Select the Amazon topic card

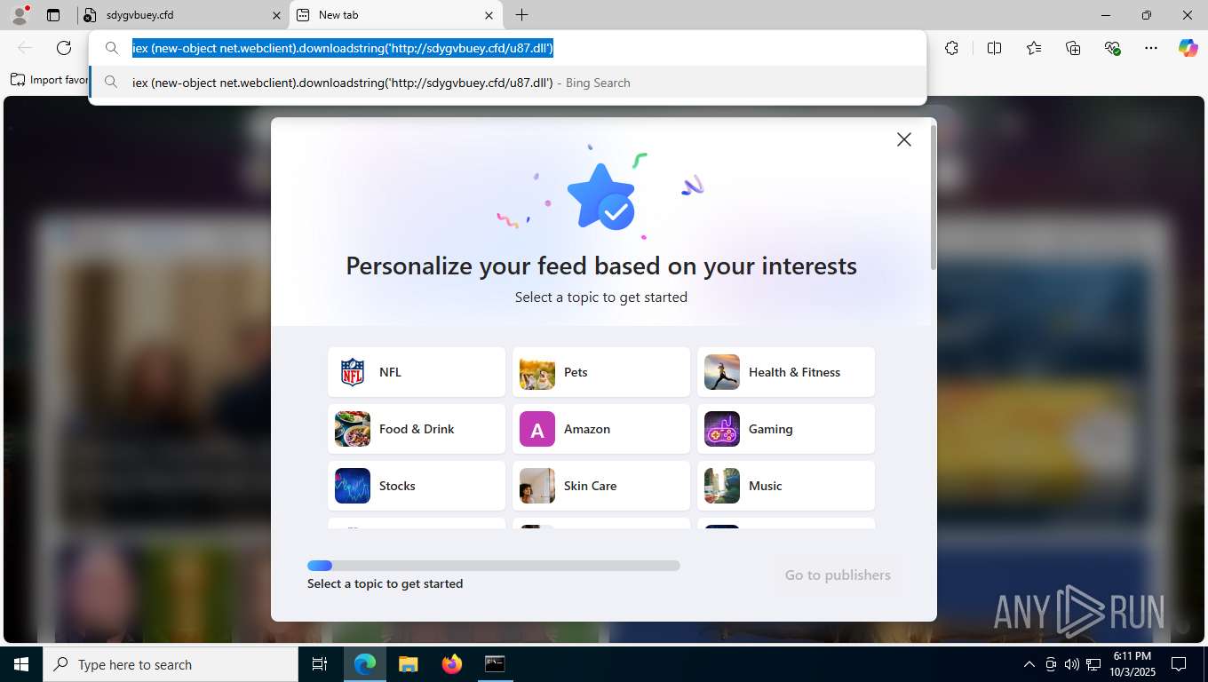601,429
